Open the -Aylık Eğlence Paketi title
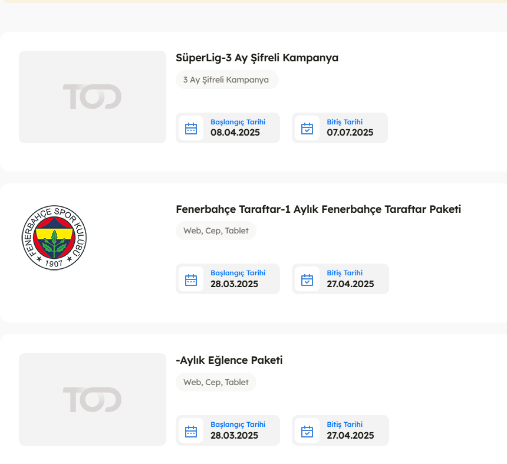 click(229, 360)
